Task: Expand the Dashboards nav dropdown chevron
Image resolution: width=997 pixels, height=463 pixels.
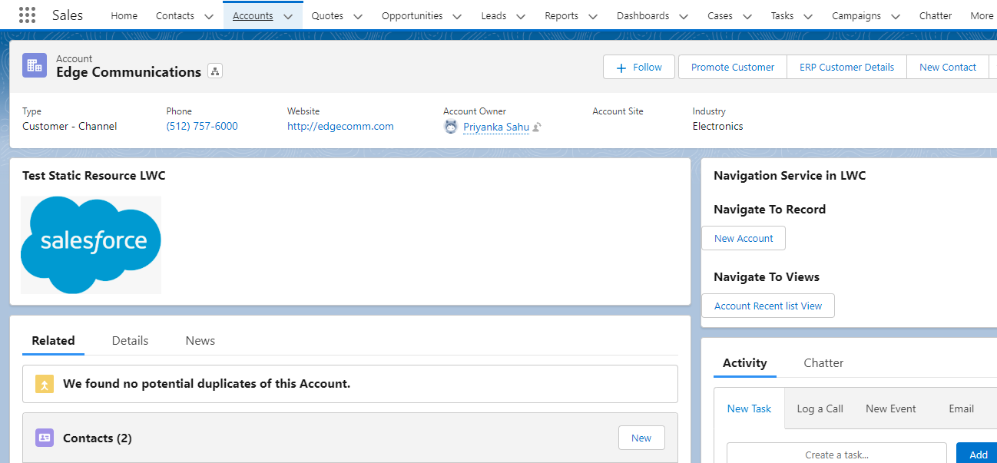Action: coord(684,16)
